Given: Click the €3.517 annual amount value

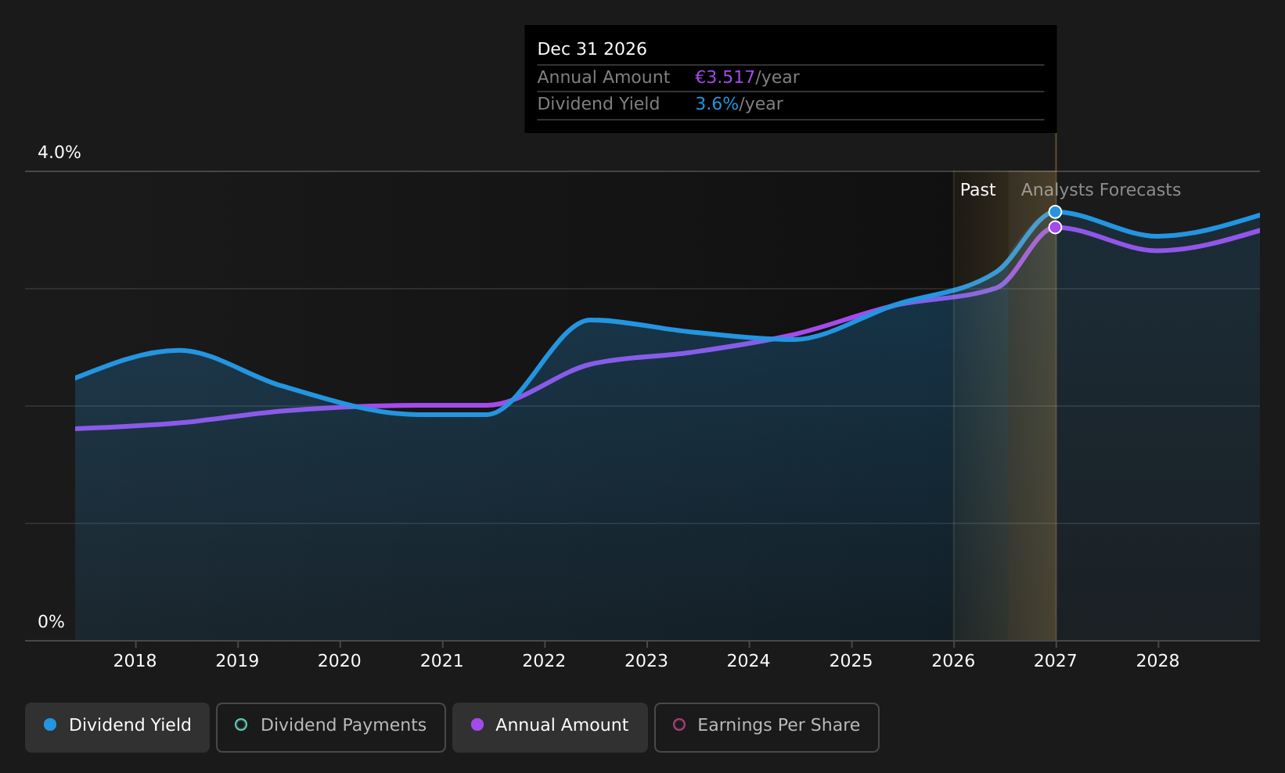Looking at the screenshot, I should (725, 77).
